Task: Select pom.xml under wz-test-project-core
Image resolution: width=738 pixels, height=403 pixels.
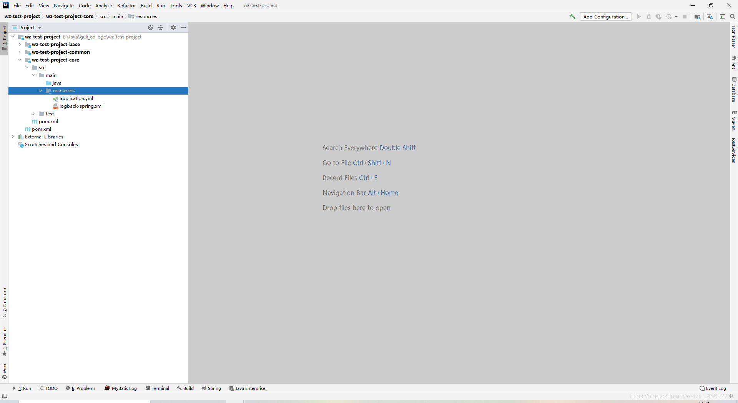Action: [x=48, y=122]
